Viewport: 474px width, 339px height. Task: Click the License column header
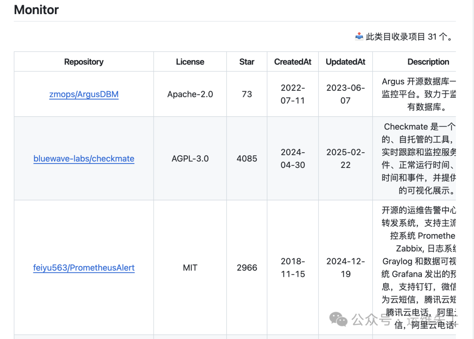pos(190,62)
